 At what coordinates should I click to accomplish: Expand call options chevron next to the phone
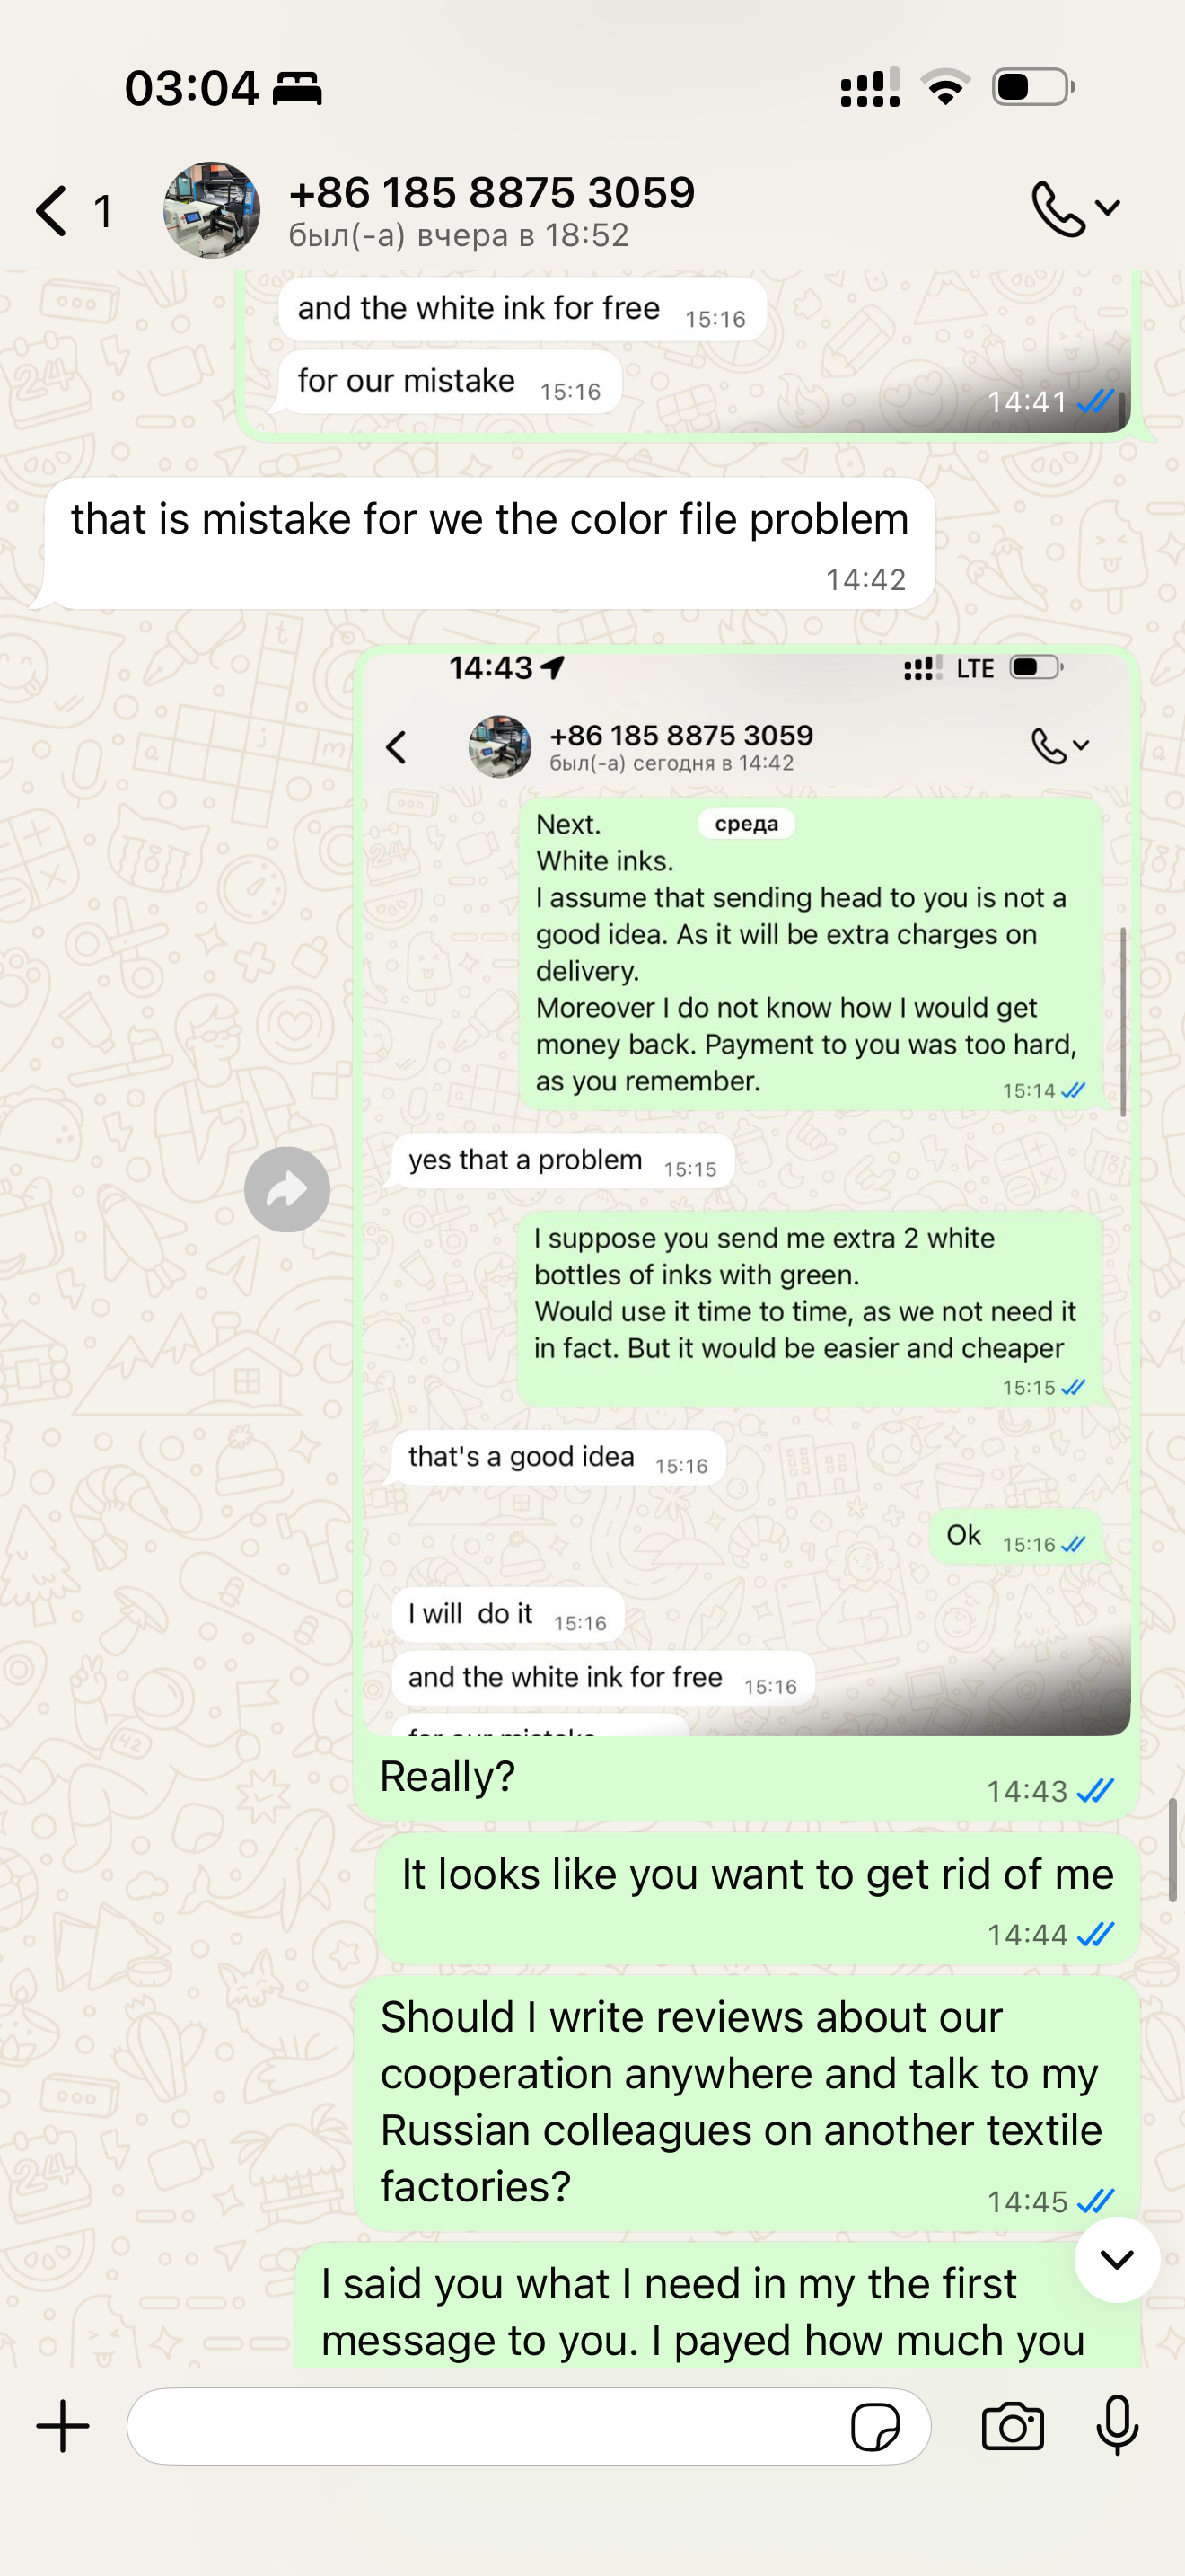[1107, 208]
